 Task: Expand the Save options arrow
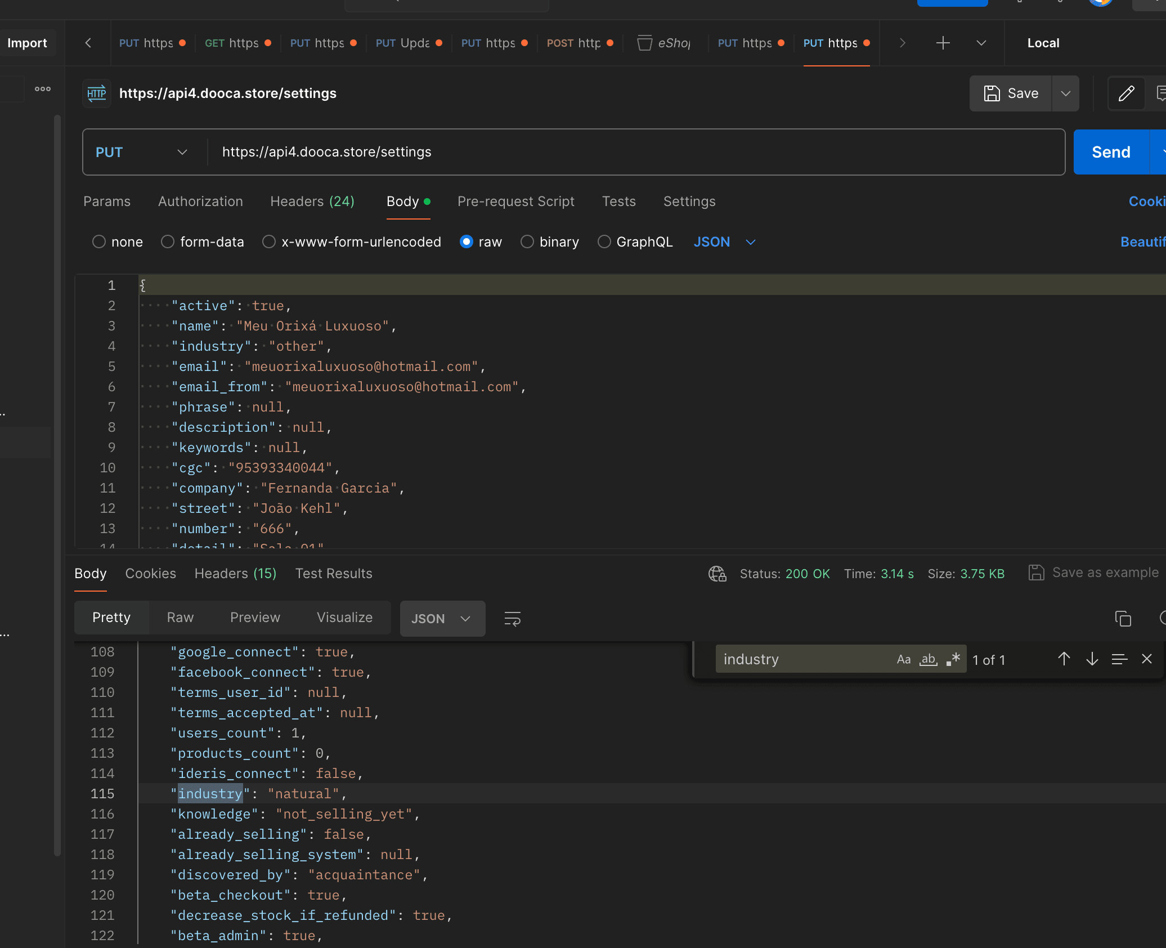click(1065, 93)
